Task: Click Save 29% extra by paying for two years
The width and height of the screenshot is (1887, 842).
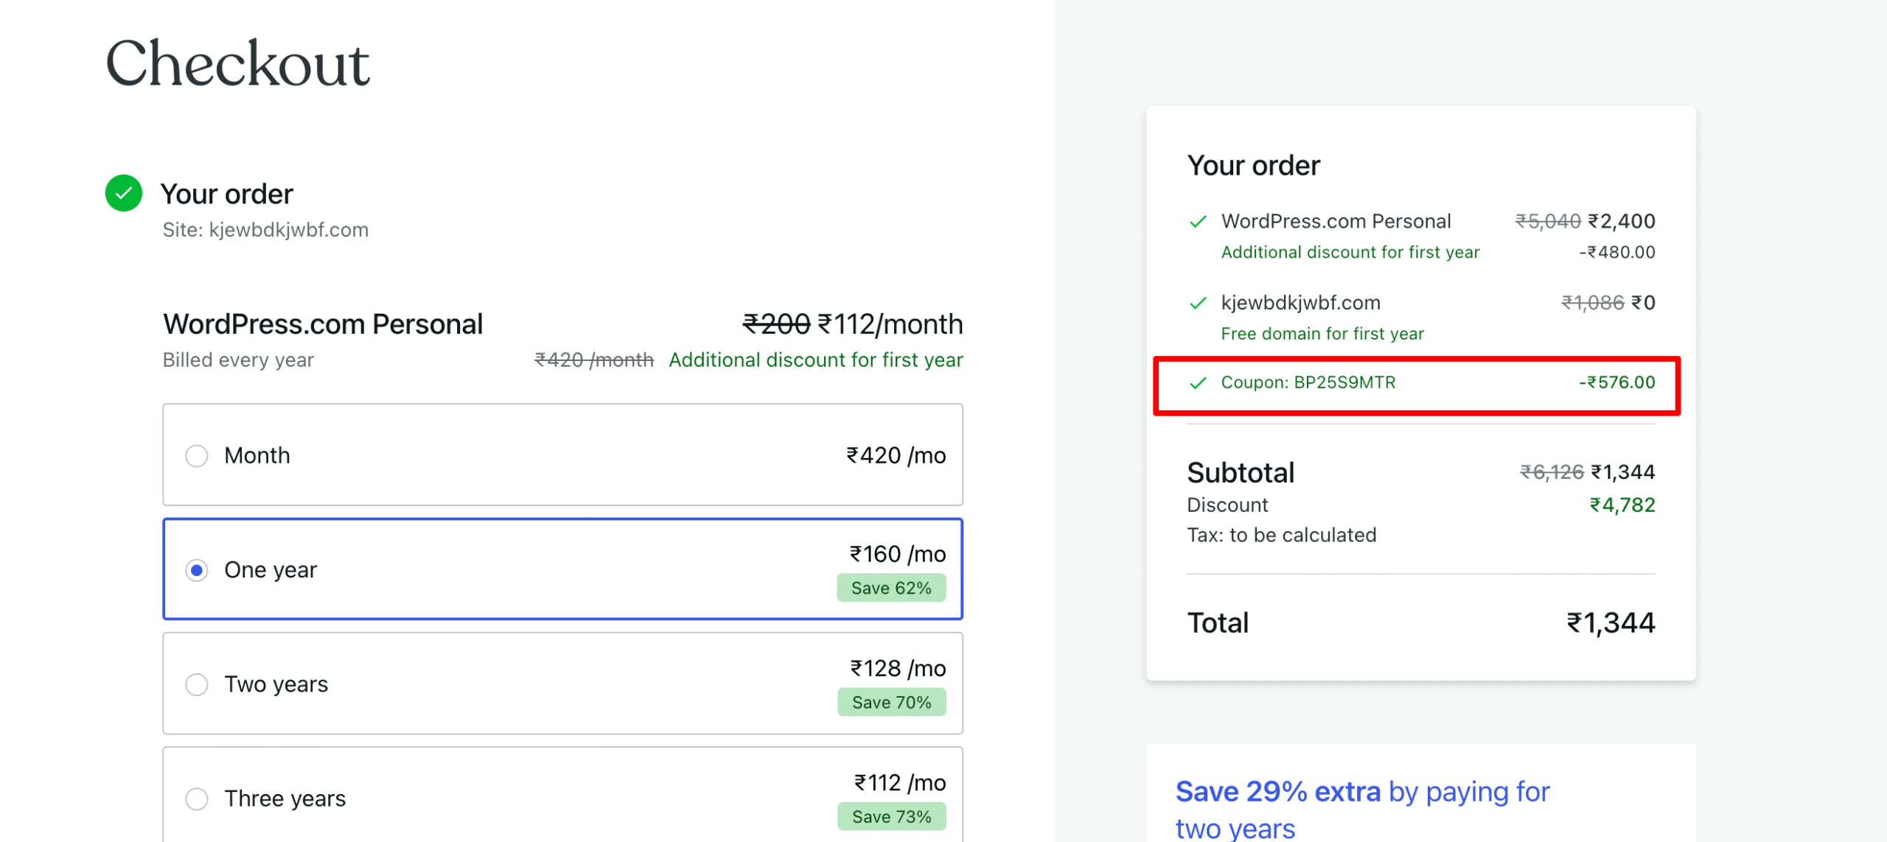Action: (x=1362, y=809)
